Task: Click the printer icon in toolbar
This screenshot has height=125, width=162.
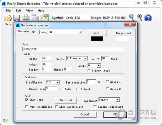Action: [x=26, y=18]
